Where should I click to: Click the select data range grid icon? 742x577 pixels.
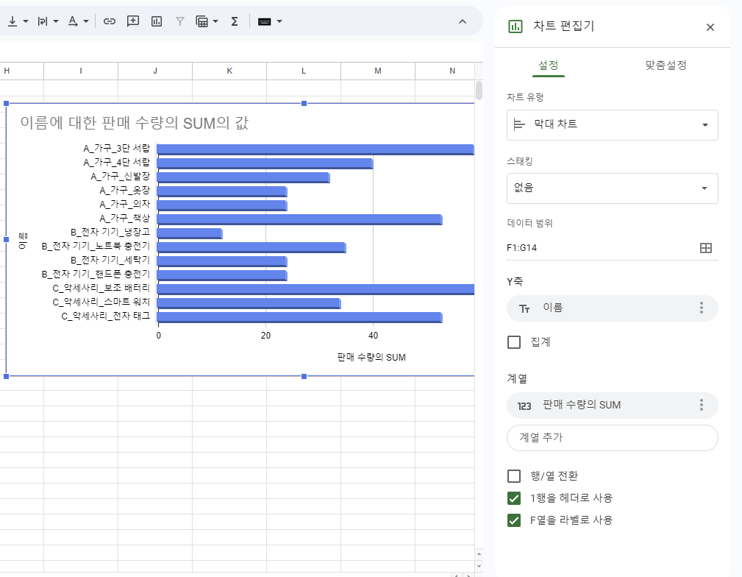[x=705, y=248]
